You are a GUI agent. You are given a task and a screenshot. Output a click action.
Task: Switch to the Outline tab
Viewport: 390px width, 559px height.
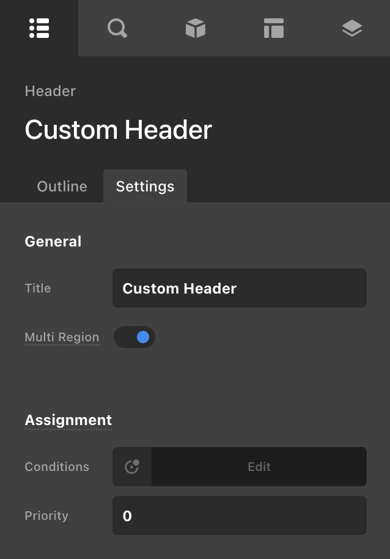[62, 187]
